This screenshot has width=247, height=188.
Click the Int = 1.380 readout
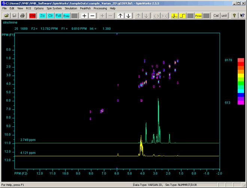pyautogui.click(x=100, y=29)
